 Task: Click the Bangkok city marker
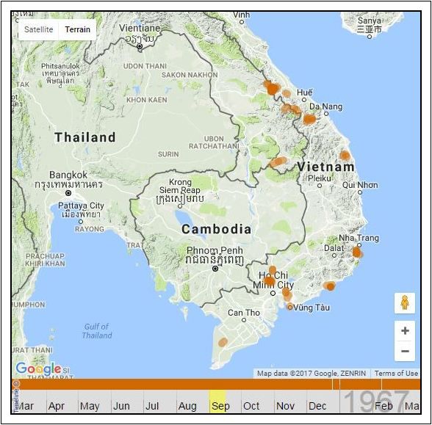68,193
